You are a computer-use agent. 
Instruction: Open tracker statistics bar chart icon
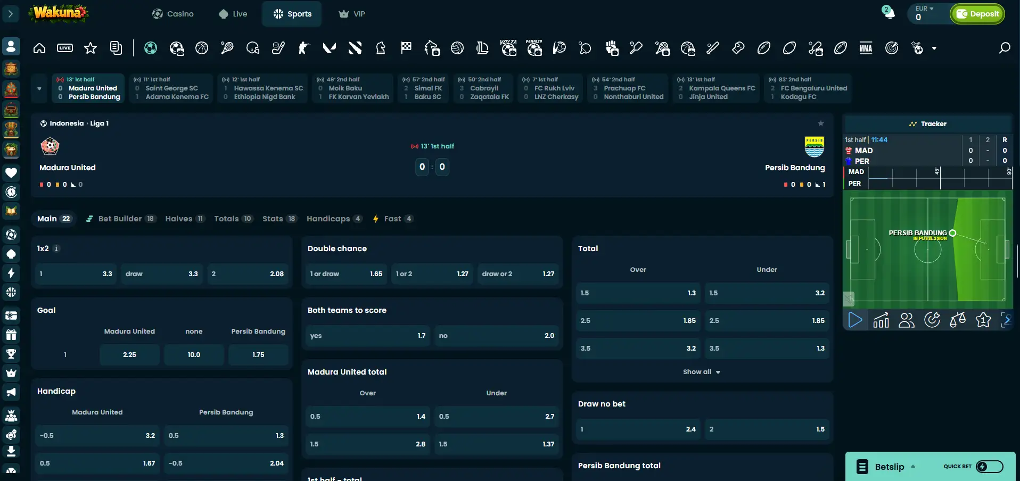pyautogui.click(x=881, y=320)
